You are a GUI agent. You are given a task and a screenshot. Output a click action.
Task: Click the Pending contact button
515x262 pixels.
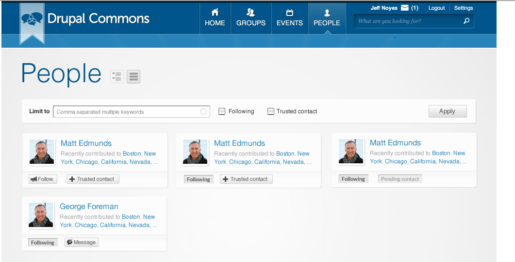(400, 179)
